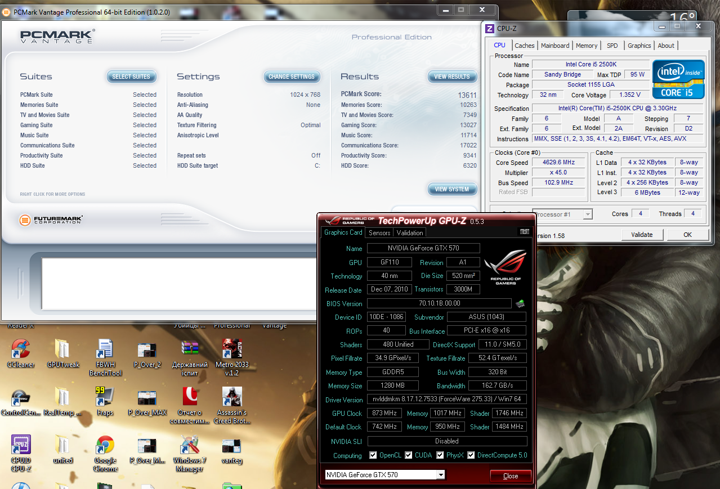Switch to the CPU tab in CPU-Z
Image resolution: width=720 pixels, height=489 pixels.
(x=499, y=45)
